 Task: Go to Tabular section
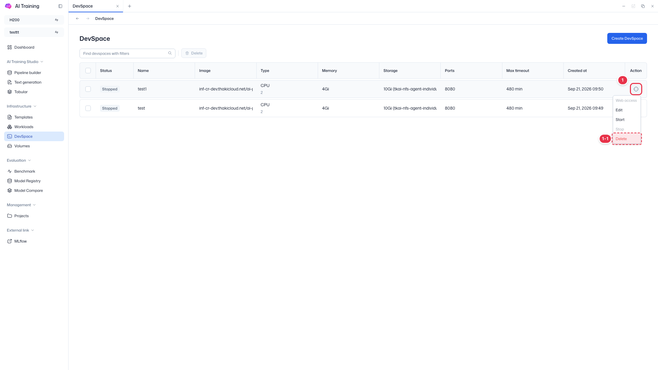[x=34, y=92]
